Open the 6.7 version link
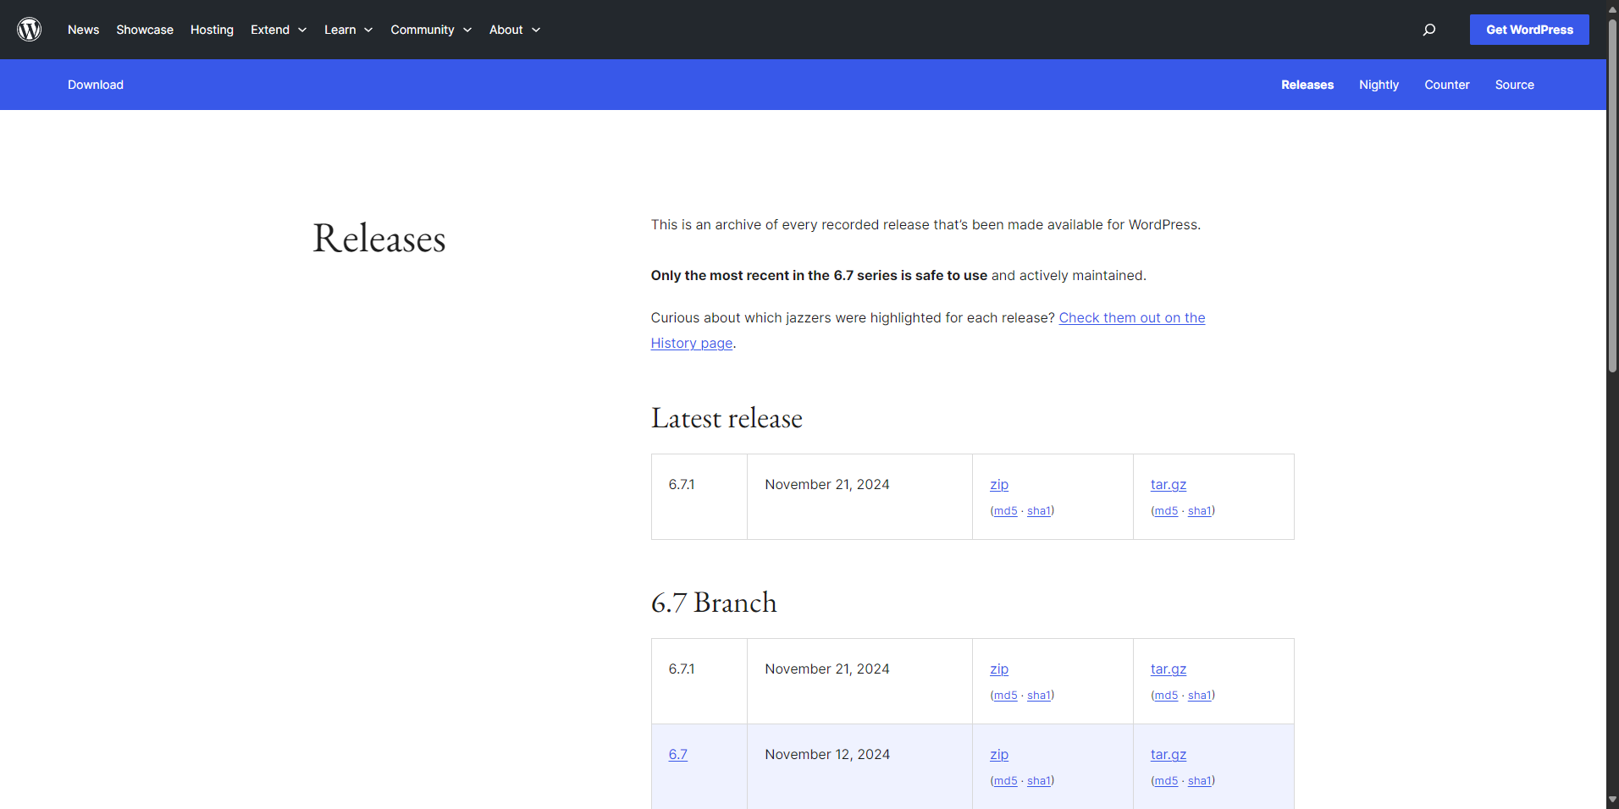The height and width of the screenshot is (809, 1619). click(x=677, y=755)
